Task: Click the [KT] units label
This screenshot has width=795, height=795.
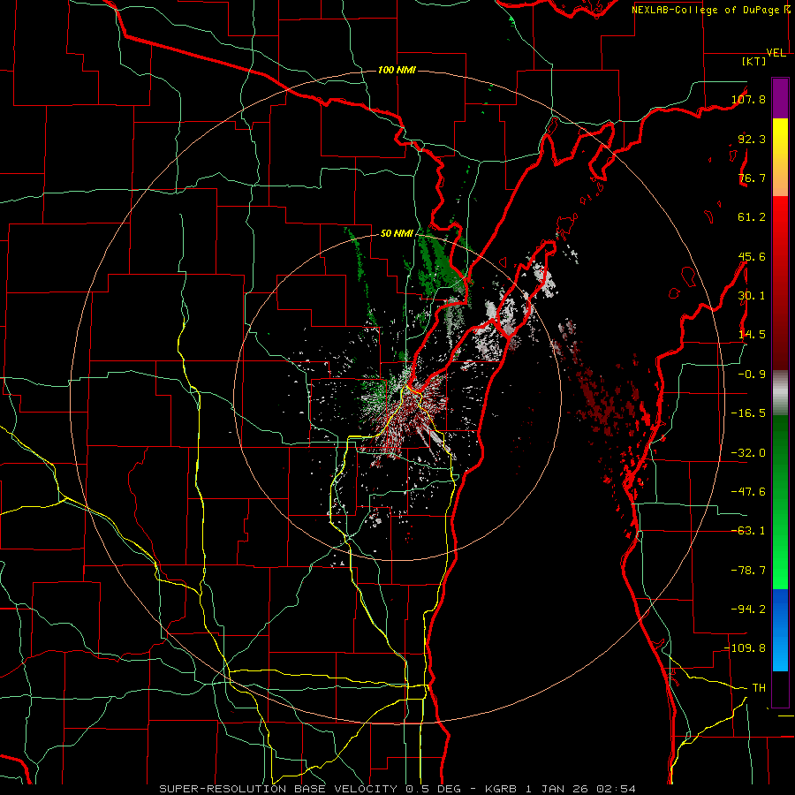Action: 754,61
